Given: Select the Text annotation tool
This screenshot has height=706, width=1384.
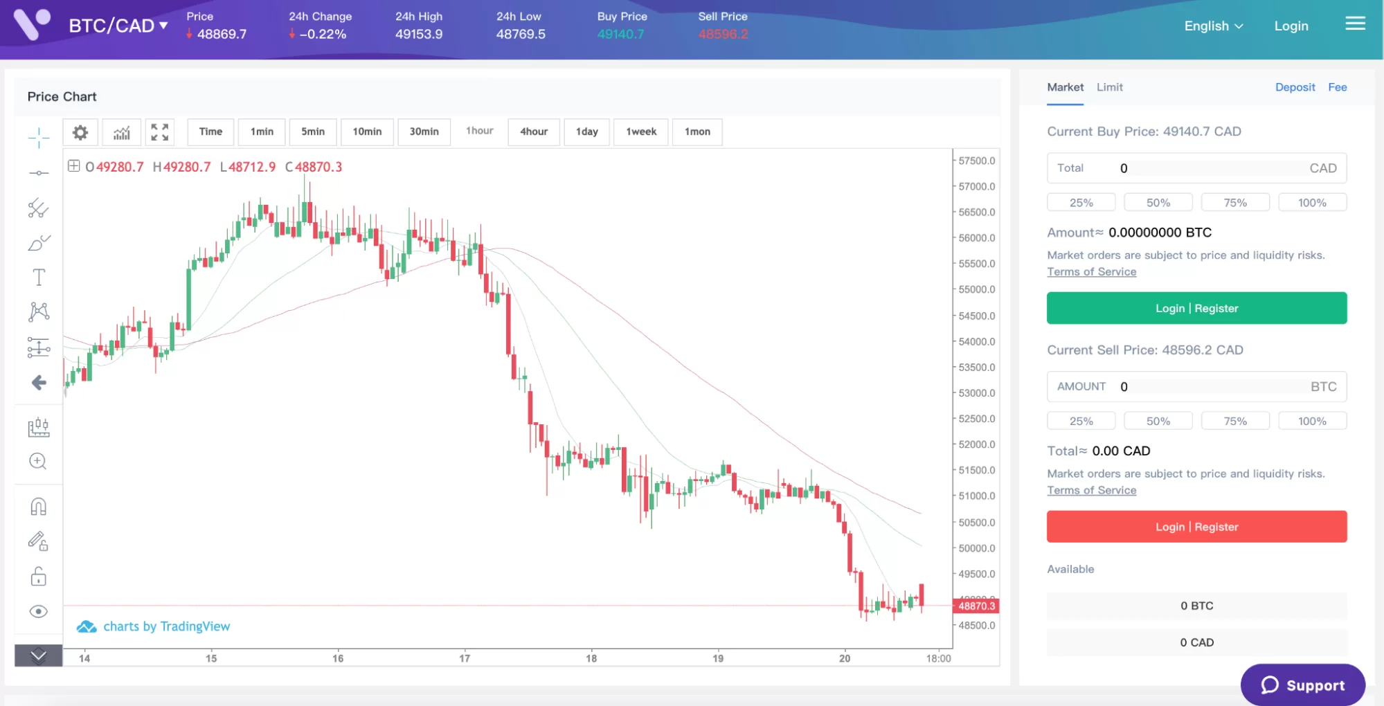Looking at the screenshot, I should [39, 278].
